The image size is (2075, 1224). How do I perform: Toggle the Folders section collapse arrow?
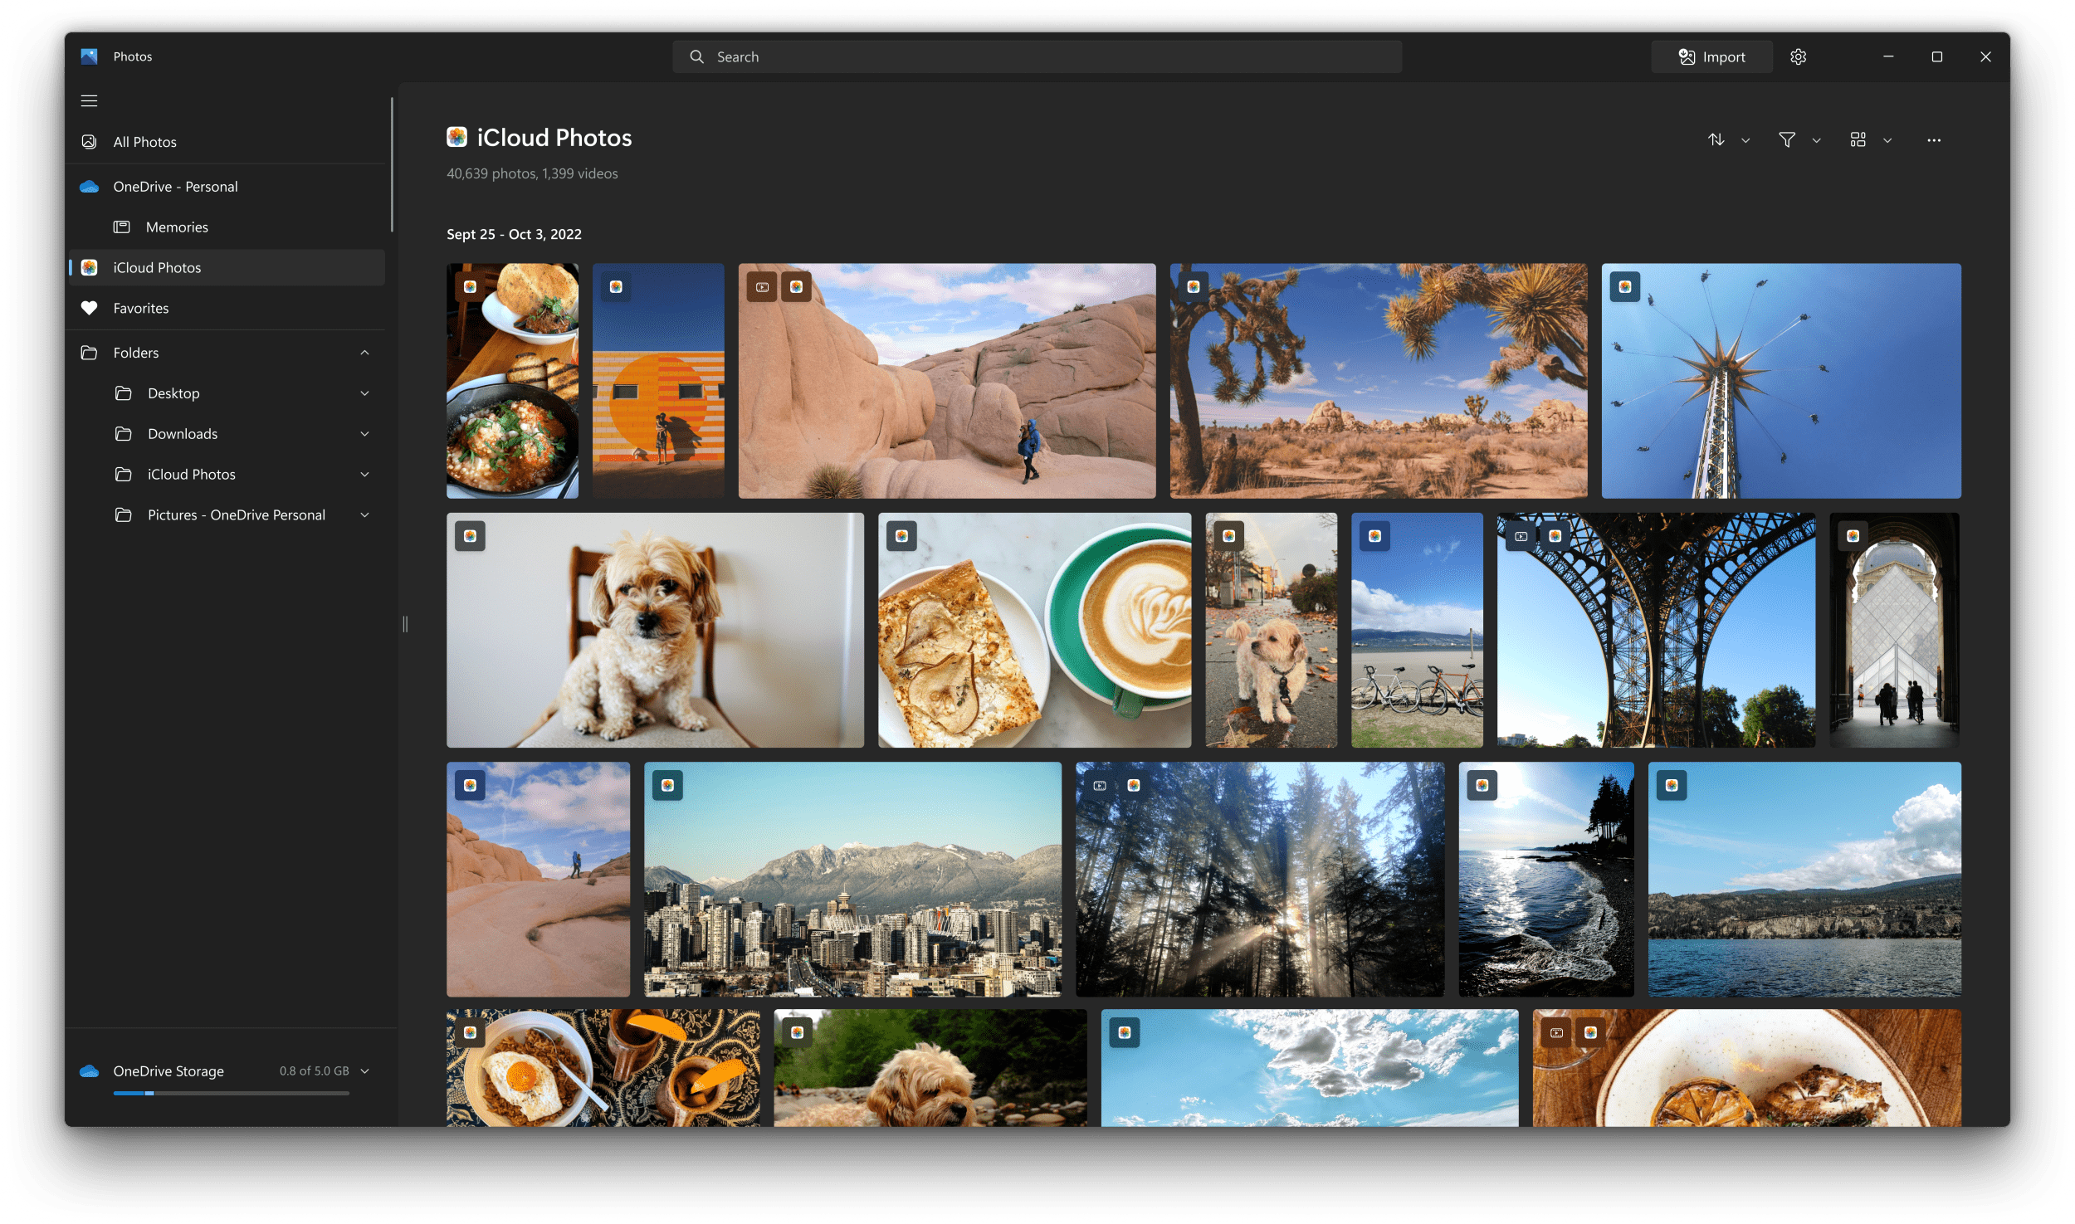(364, 351)
